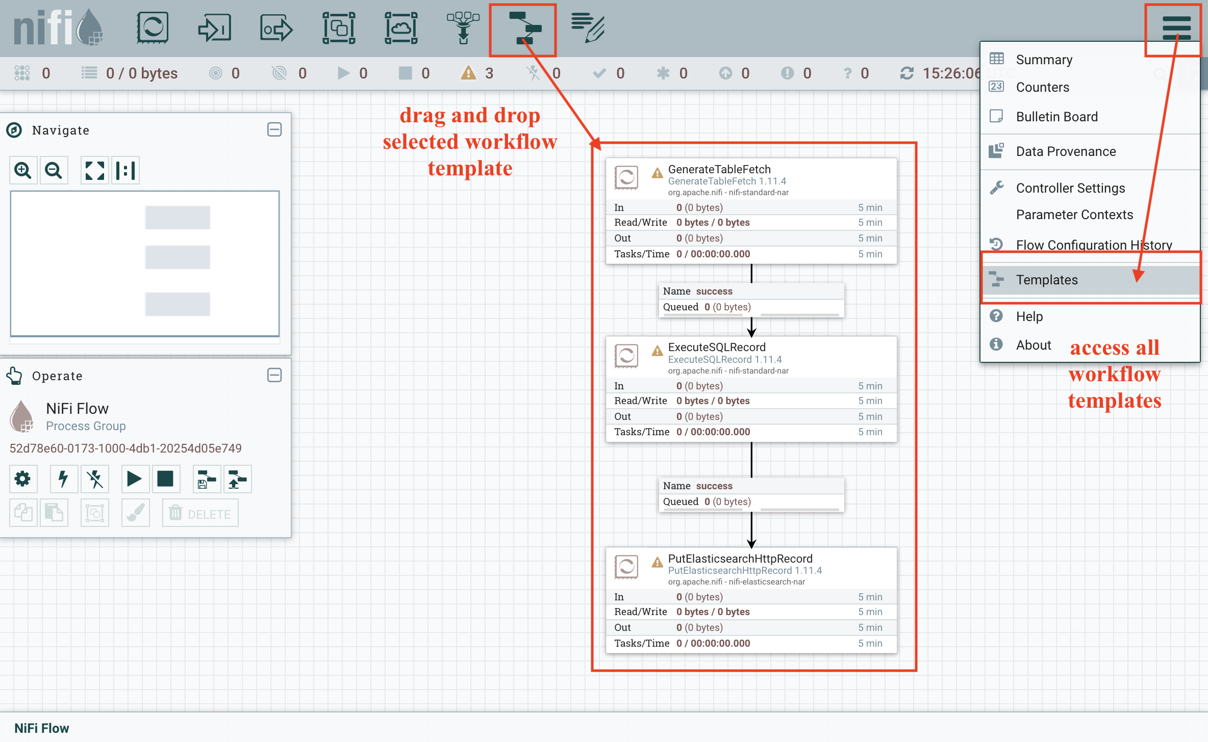Select the PutElasticsearchHttpRecord processor
1208x742 pixels.
click(751, 600)
